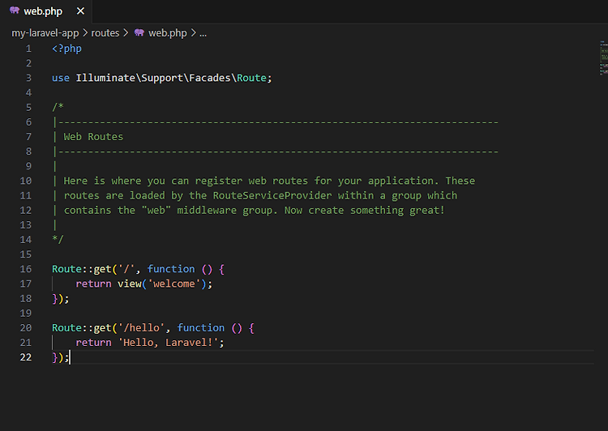The width and height of the screenshot is (608, 431).
Task: Click 'RouteServiceProvider' in the comment
Action: 272,195
